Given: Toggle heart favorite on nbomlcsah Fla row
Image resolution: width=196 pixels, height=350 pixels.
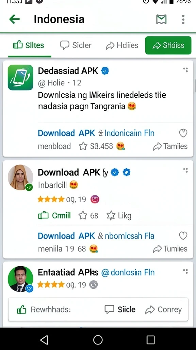Looking at the screenshot, I should click(x=183, y=236).
